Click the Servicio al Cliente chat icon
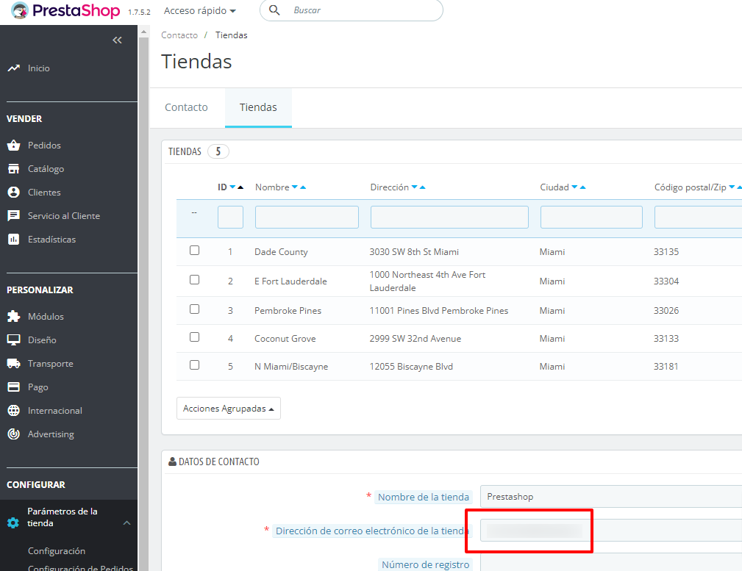The width and height of the screenshot is (742, 571). (14, 216)
